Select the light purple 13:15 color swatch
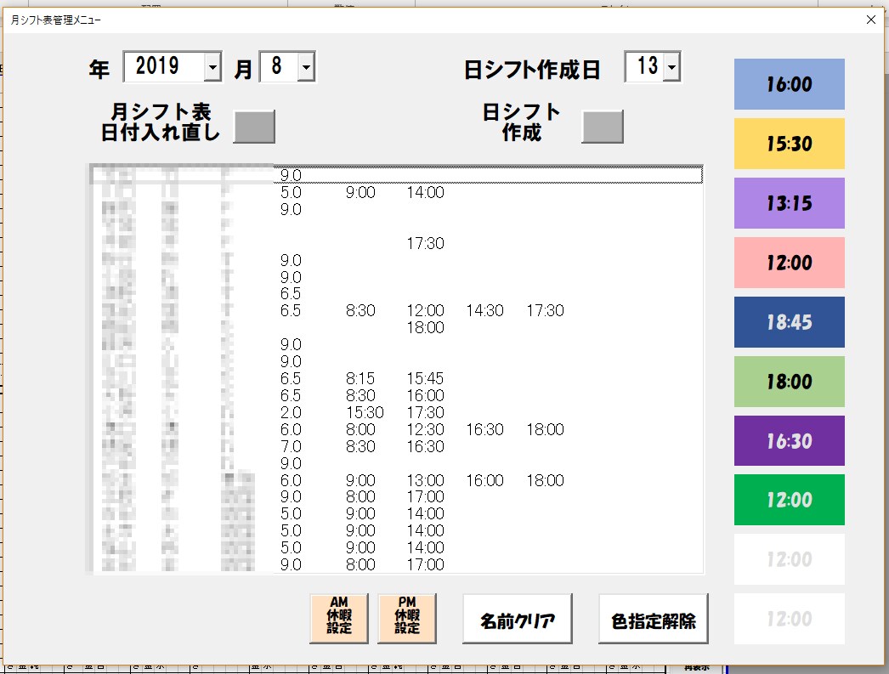The image size is (889, 674). [x=790, y=203]
